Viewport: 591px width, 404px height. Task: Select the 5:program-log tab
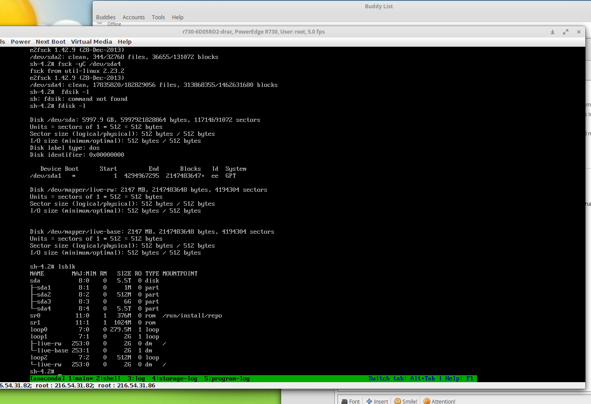tap(227, 379)
